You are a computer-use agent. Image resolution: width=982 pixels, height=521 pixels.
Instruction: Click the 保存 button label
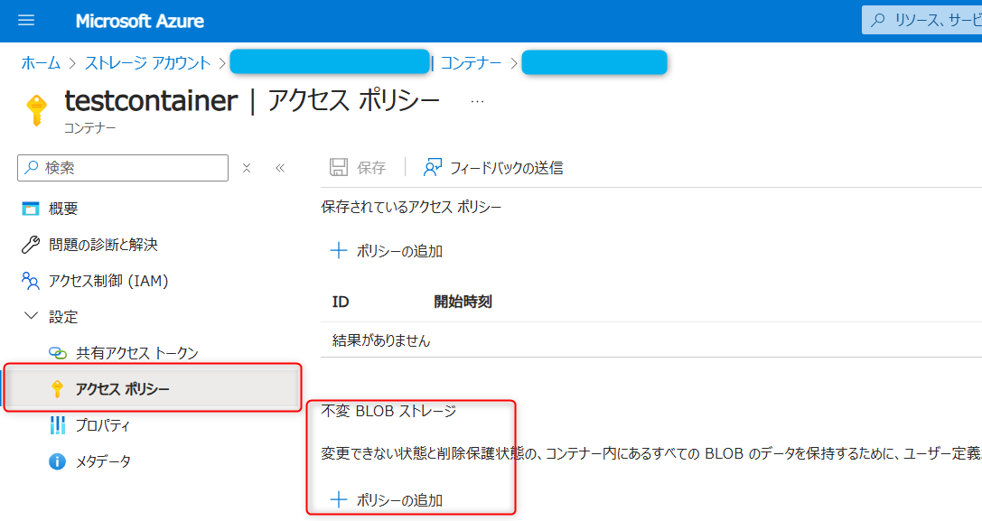click(371, 168)
